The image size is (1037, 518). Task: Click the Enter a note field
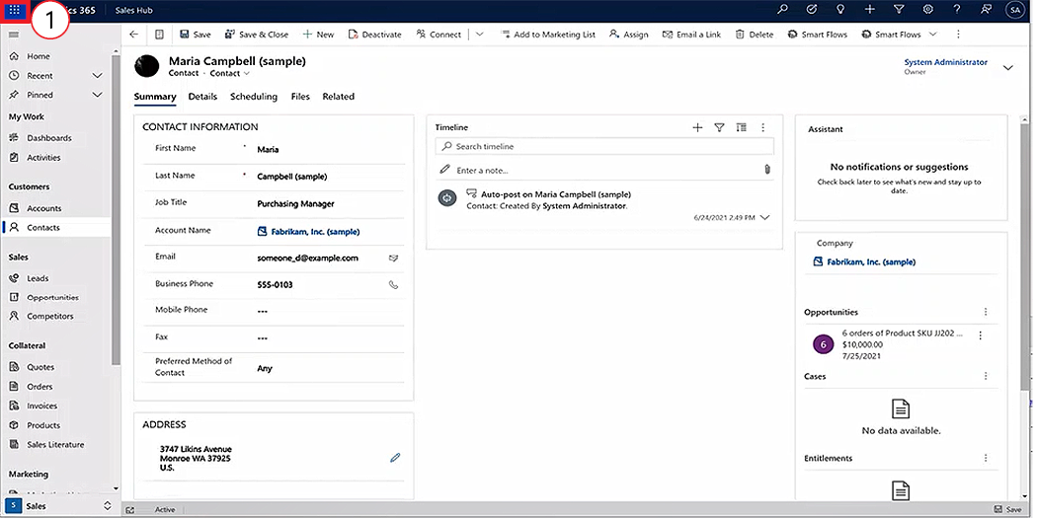coord(598,171)
